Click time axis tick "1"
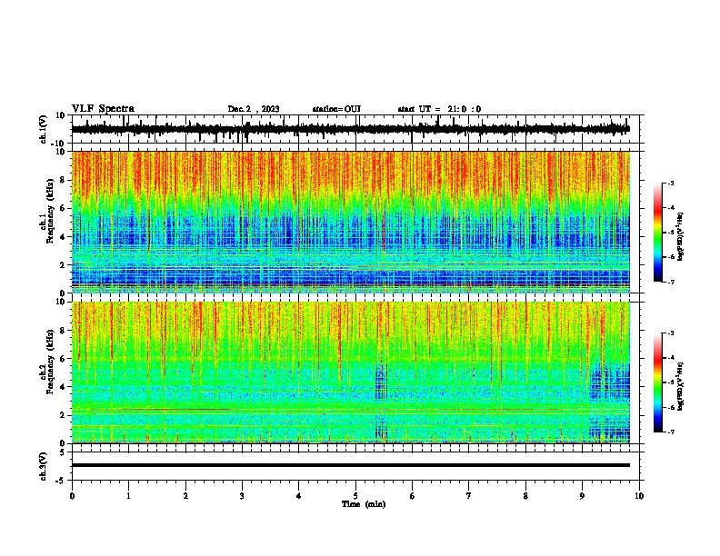 (x=128, y=496)
